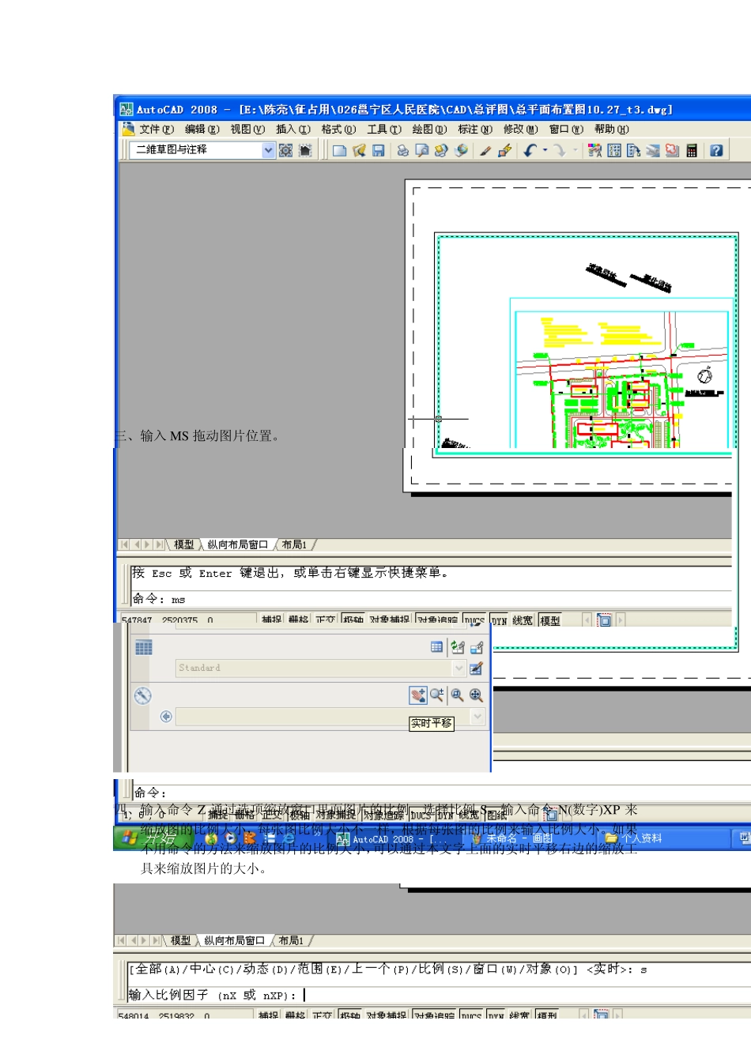The image size is (751, 1062).
Task: Click the 模型 button in upper status bar
Action: point(550,620)
